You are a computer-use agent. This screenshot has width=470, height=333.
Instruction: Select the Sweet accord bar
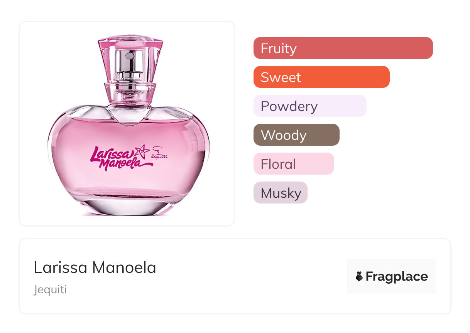tap(321, 77)
